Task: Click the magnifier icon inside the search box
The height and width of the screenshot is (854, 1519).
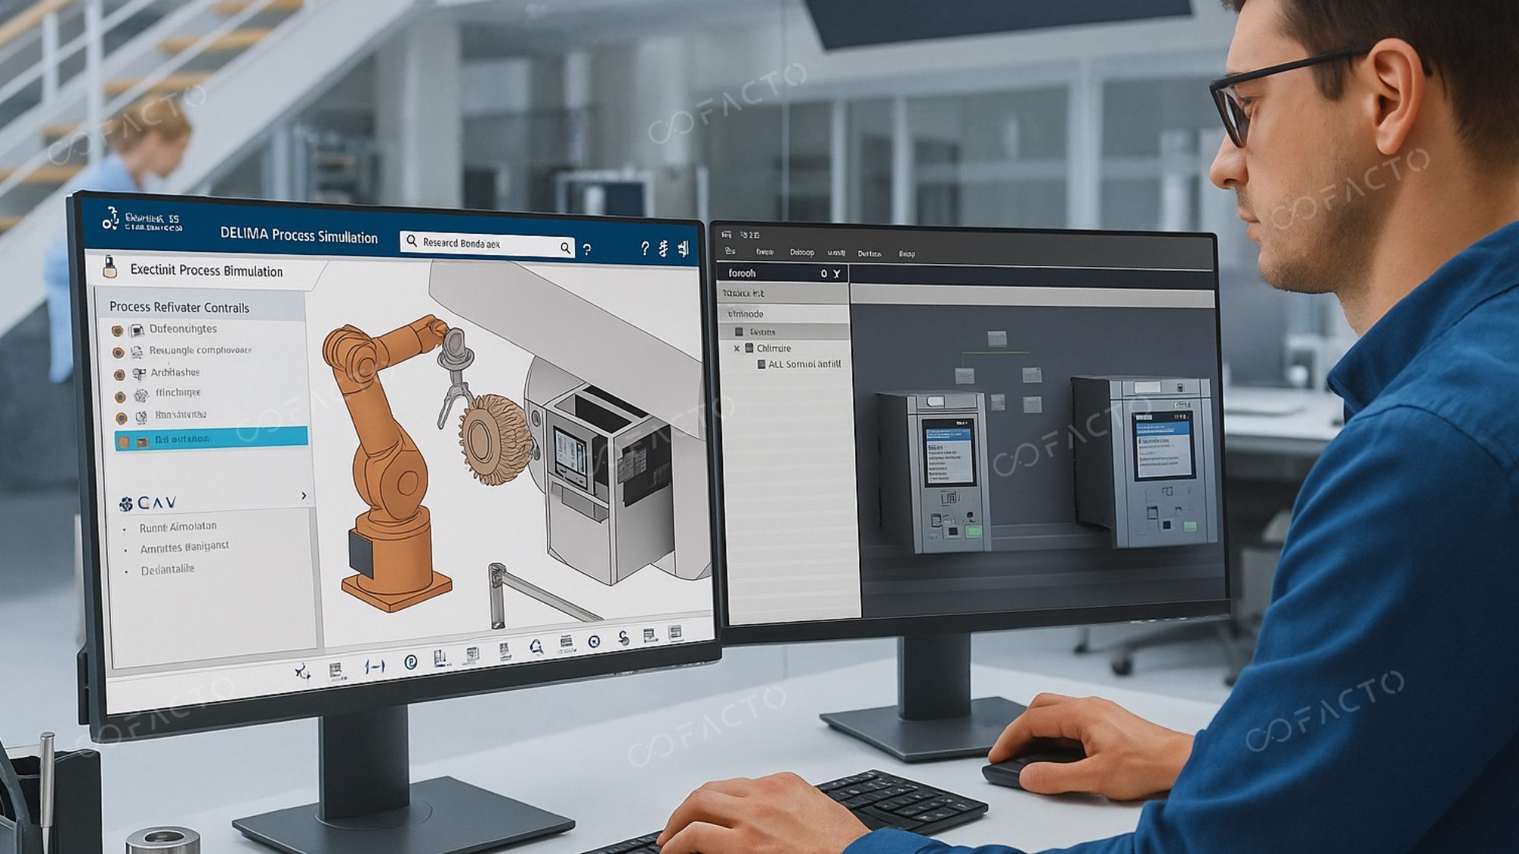Action: [x=565, y=247]
